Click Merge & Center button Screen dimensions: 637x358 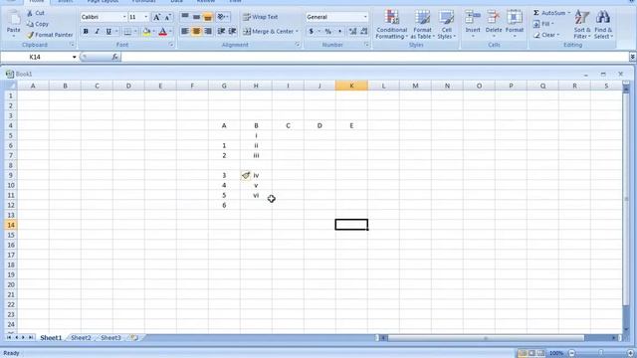(268, 31)
